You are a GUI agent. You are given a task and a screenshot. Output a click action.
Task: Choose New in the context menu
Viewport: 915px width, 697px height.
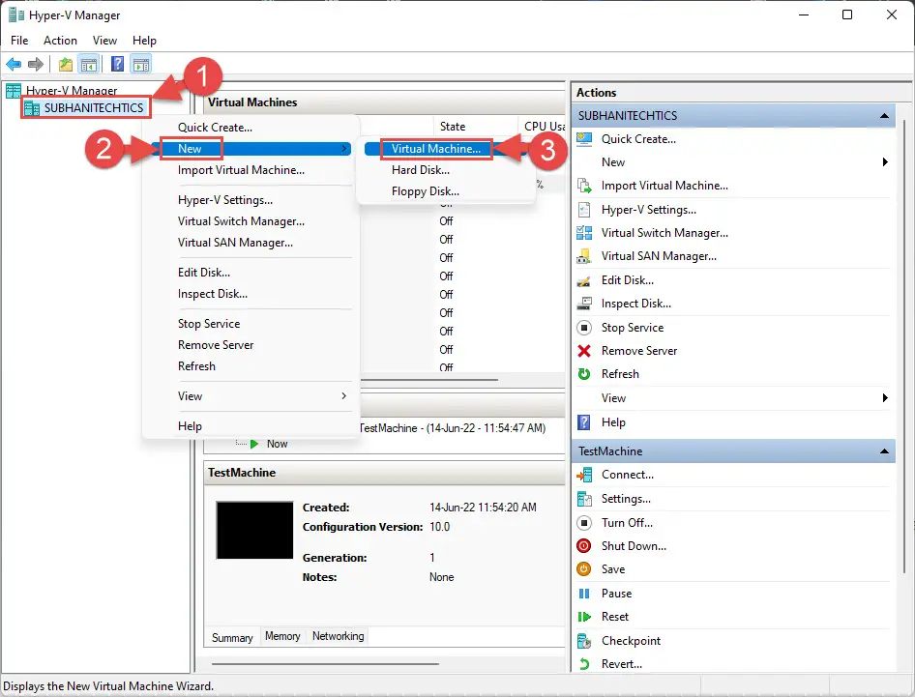click(251, 149)
